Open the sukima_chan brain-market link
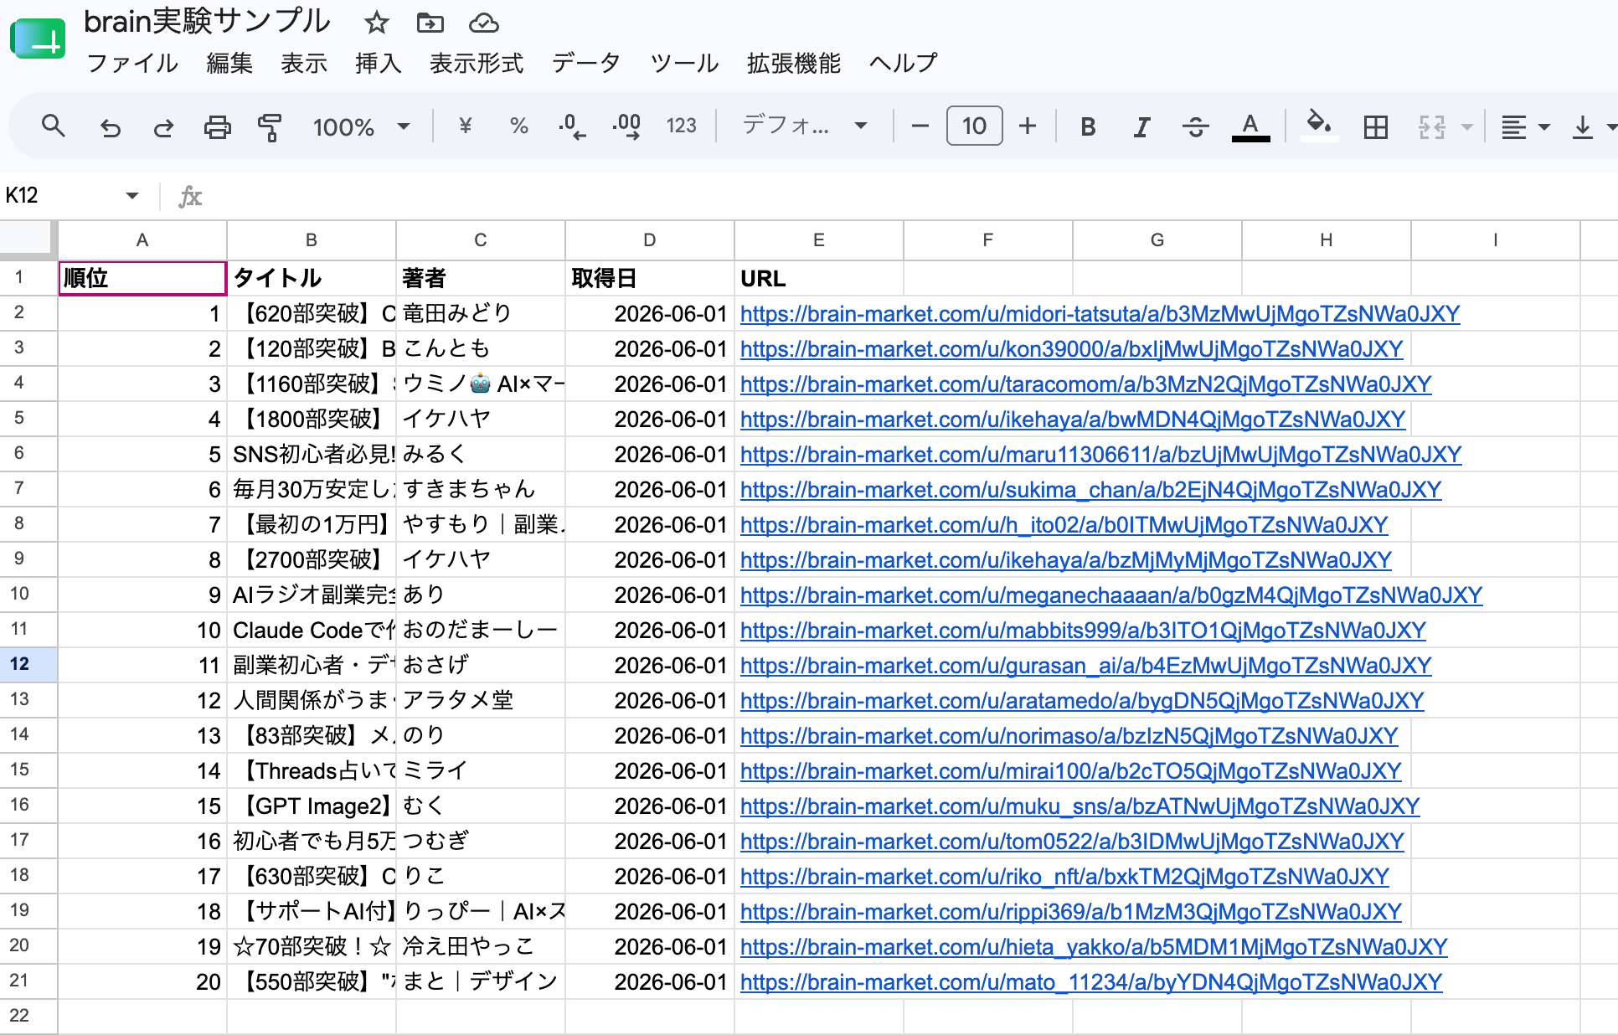Screen dimensions: 1618x1035 pos(1090,490)
